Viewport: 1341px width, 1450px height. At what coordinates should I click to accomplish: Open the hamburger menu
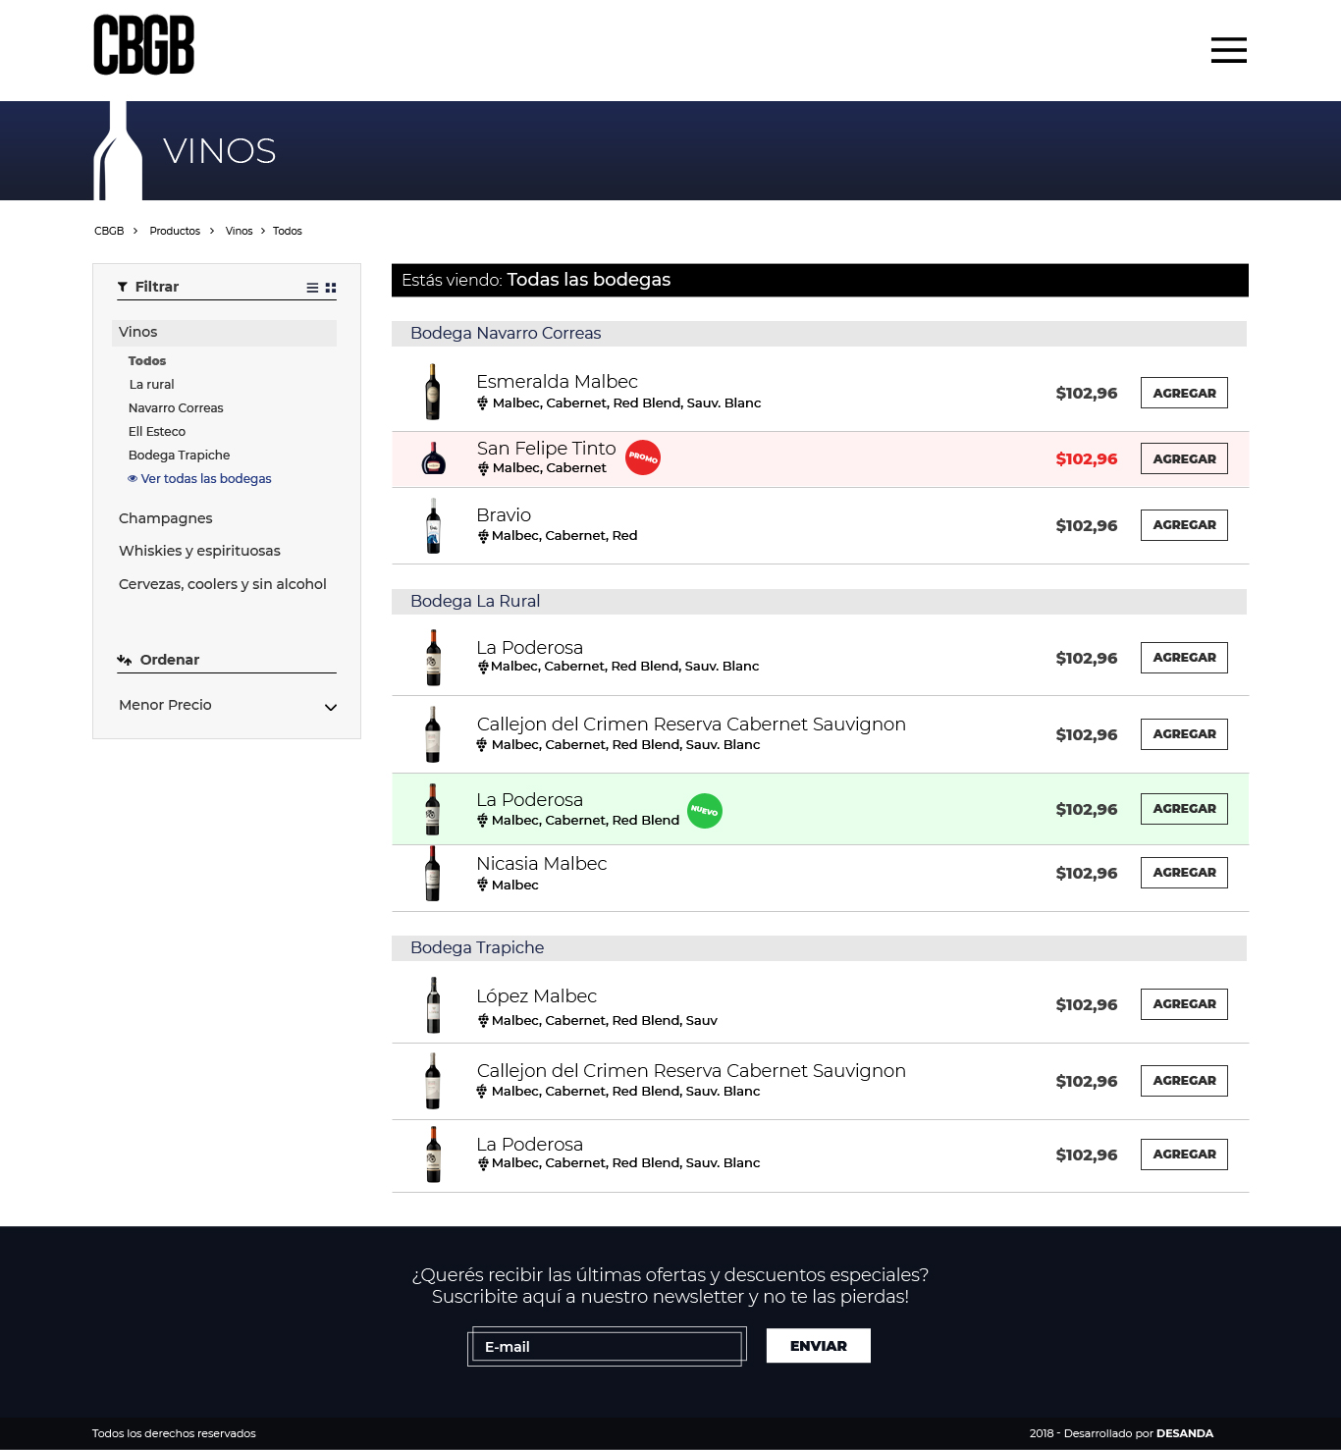[1228, 50]
